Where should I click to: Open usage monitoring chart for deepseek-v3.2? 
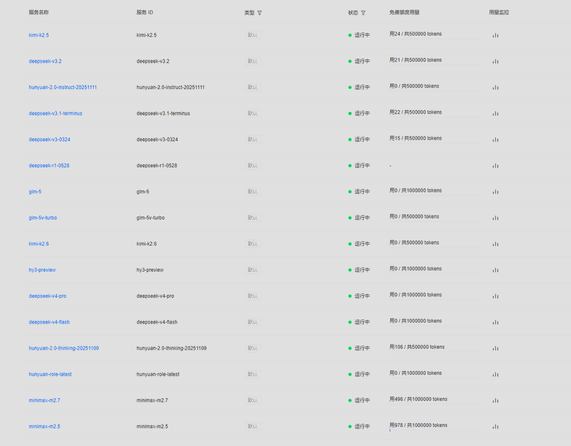coord(495,61)
